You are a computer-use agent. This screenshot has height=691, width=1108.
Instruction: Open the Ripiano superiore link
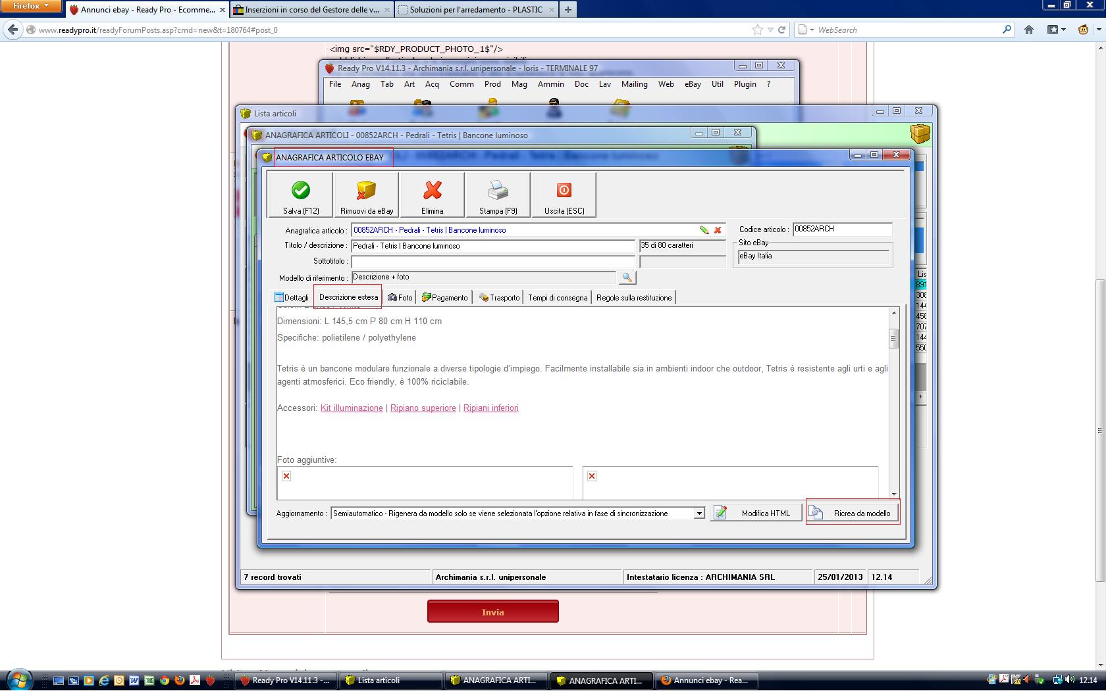[423, 408]
